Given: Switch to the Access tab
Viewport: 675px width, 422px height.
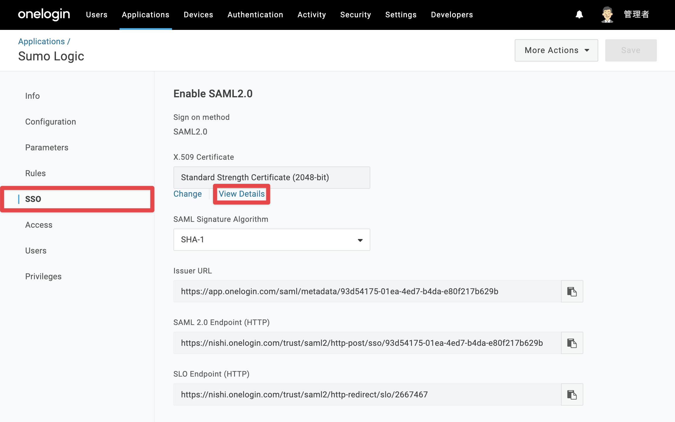Looking at the screenshot, I should [39, 225].
